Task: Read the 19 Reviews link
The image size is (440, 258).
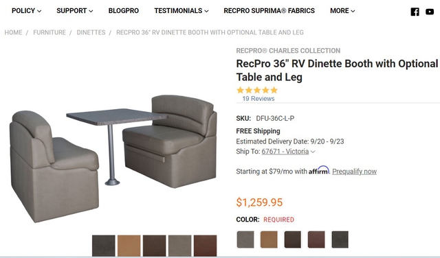Action: [x=258, y=99]
